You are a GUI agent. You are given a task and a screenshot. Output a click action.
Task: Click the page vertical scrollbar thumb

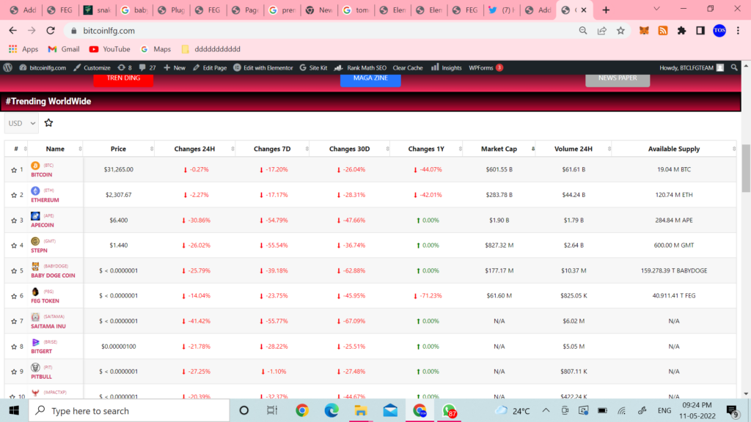tap(746, 167)
